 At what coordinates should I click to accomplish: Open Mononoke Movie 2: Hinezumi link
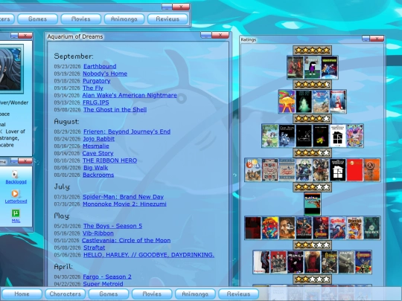tap(124, 204)
